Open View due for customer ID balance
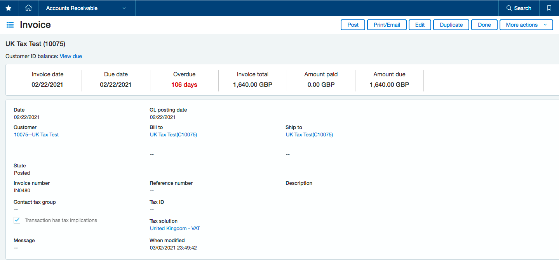The image size is (559, 260). (x=71, y=56)
